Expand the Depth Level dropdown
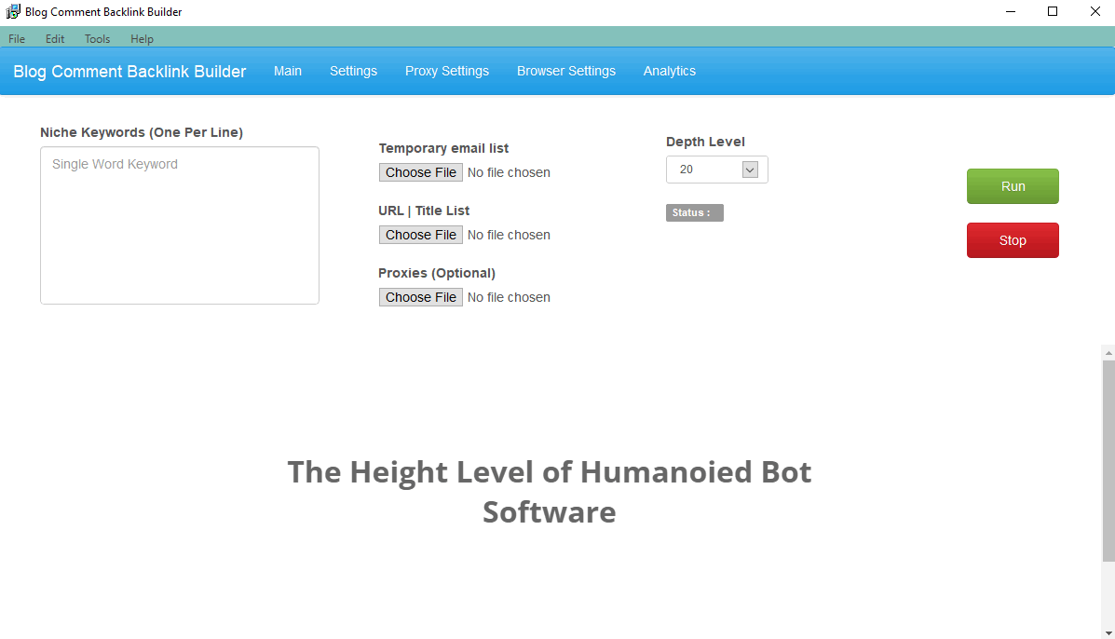The width and height of the screenshot is (1115, 639). click(x=750, y=169)
